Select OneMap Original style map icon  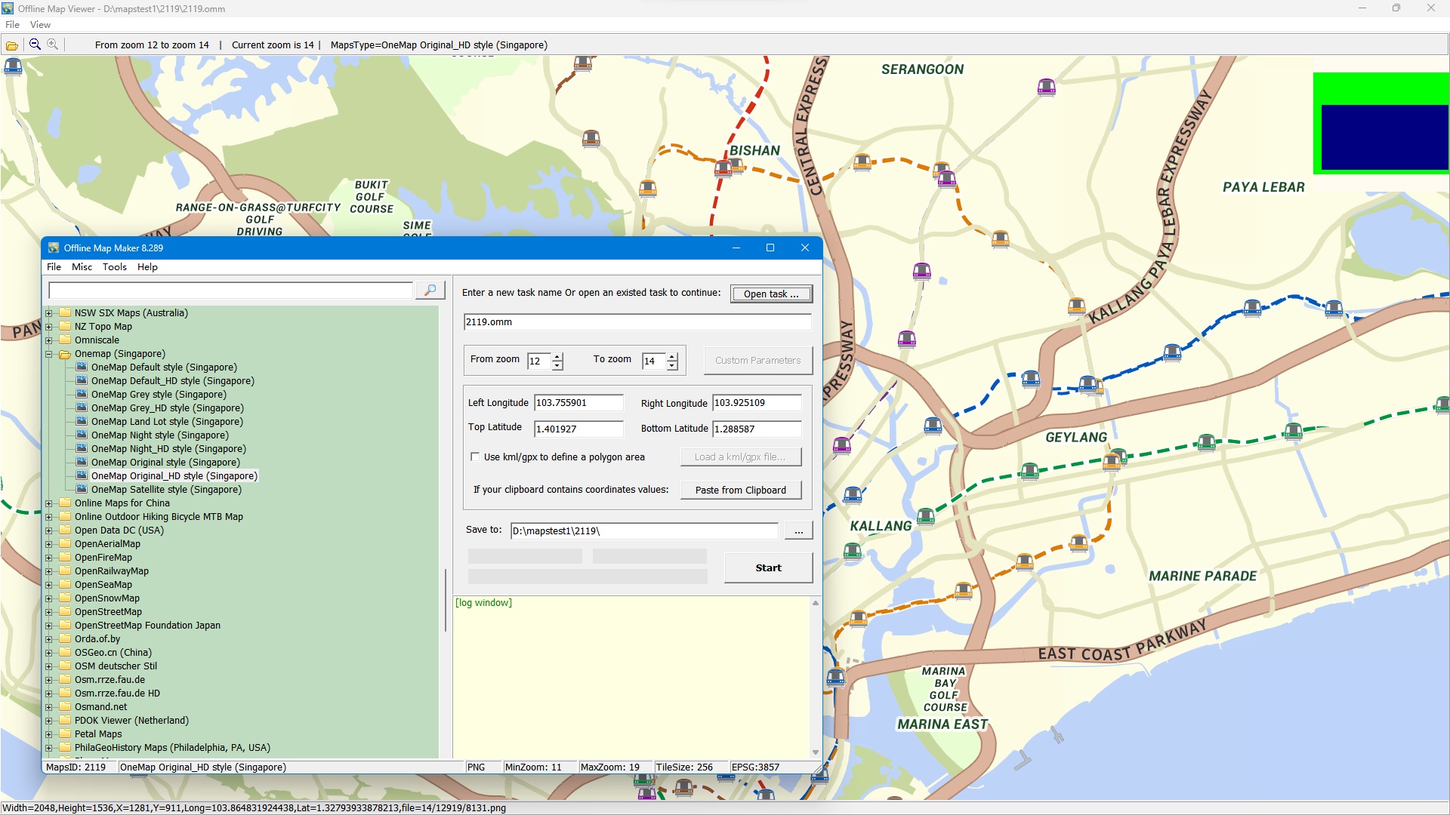[x=82, y=463]
